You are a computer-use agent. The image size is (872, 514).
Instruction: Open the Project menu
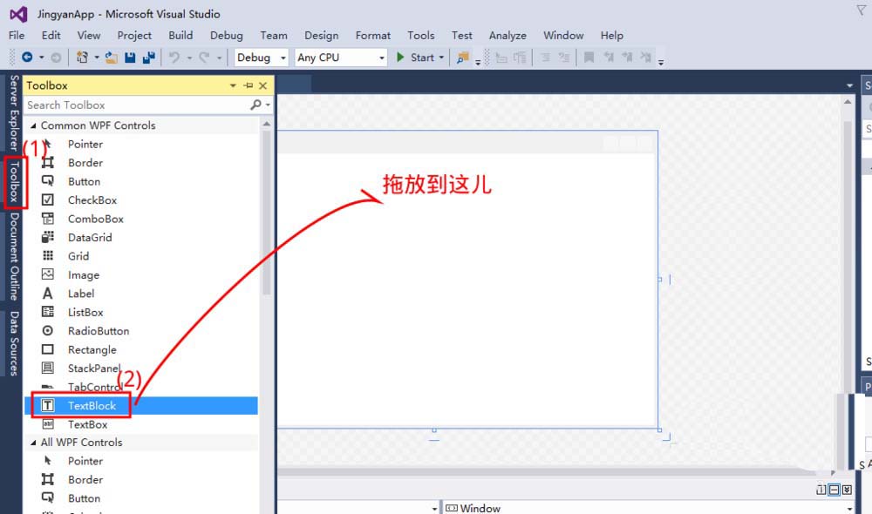tap(134, 35)
